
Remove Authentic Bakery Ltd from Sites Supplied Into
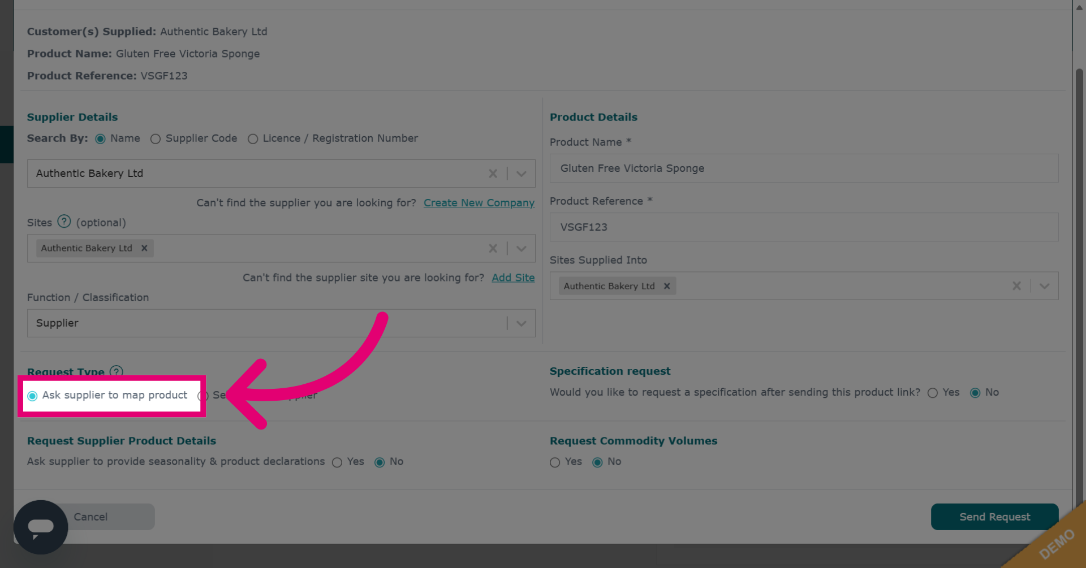click(x=667, y=286)
